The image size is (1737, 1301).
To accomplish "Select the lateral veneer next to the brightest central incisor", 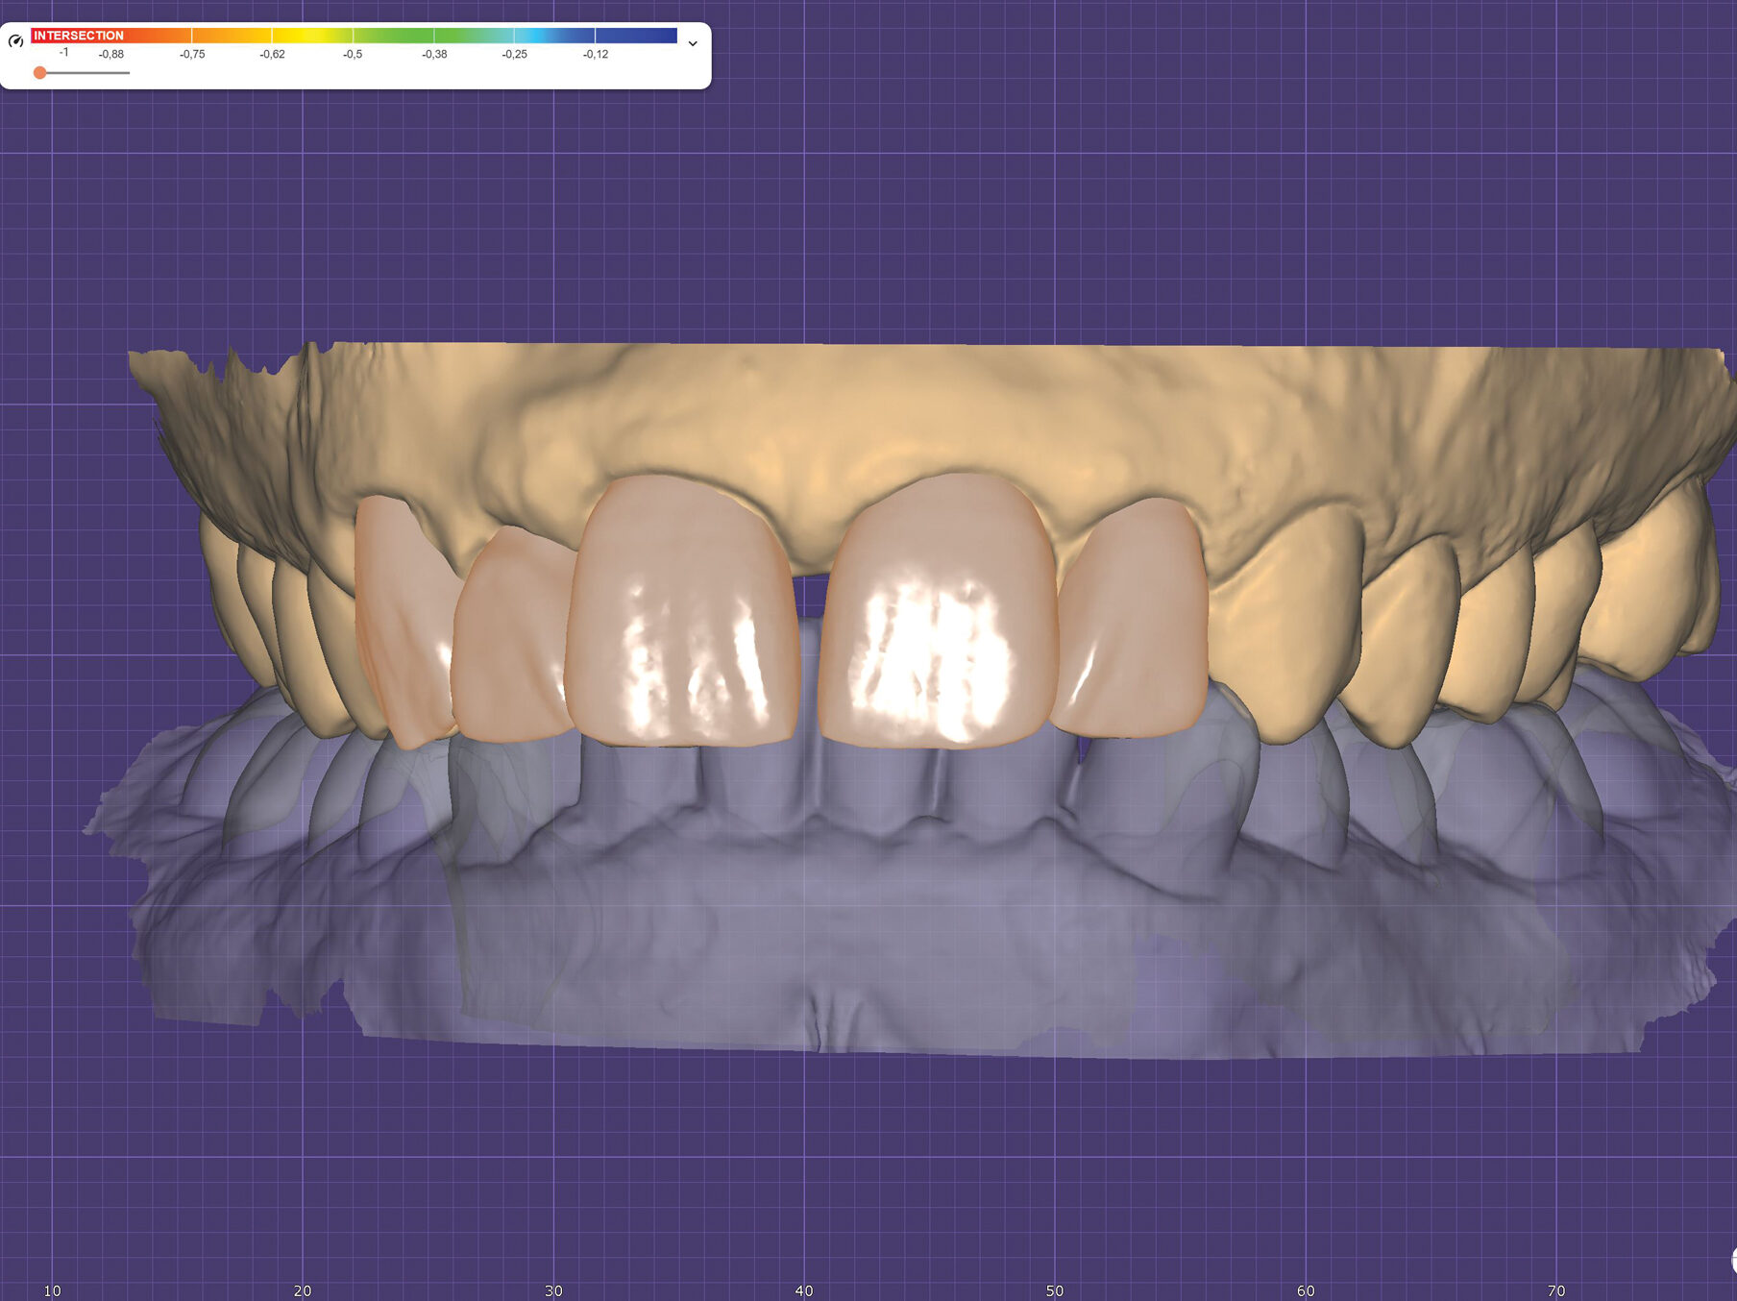I will pos(1134,625).
